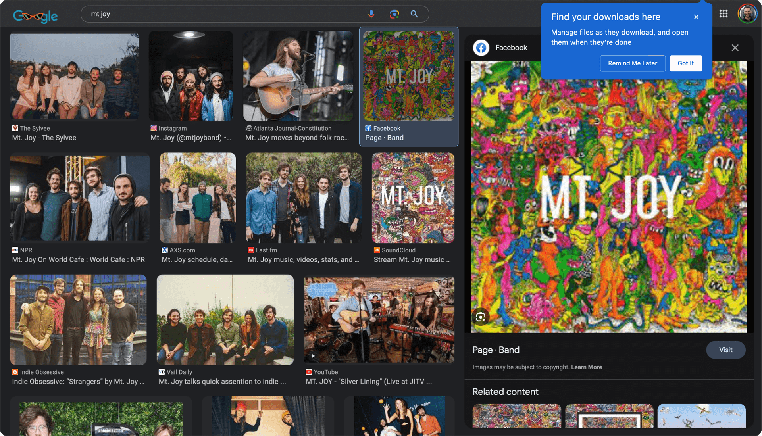
Task: Click the Google Search magnifier icon
Action: (414, 13)
